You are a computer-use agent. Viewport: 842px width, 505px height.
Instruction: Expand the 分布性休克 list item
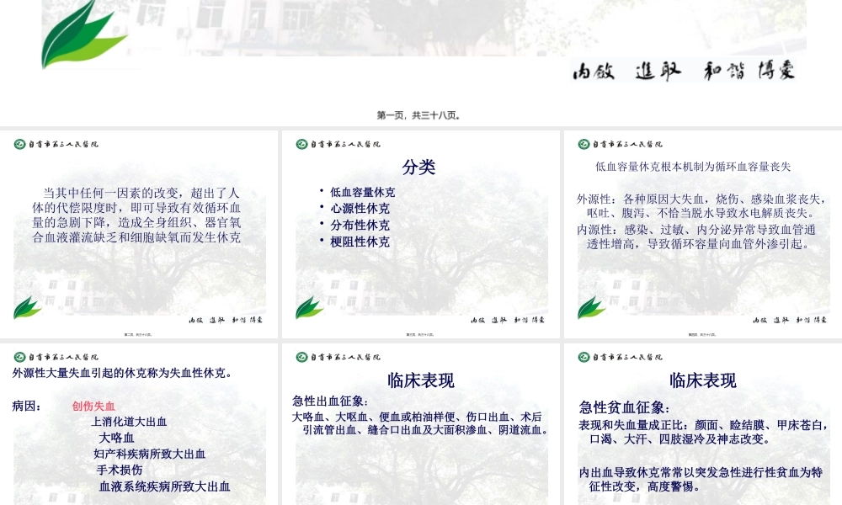tap(362, 225)
